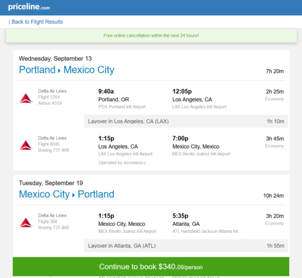Image resolution: width=302 pixels, height=278 pixels.
Task: Go back to Flight Results
Action: coord(36,22)
